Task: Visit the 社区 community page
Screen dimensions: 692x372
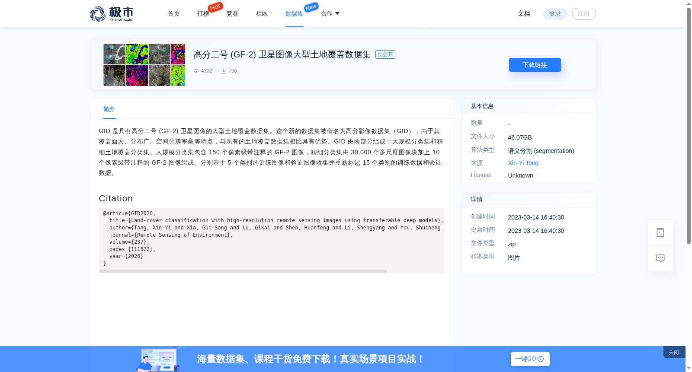Action: pos(262,14)
